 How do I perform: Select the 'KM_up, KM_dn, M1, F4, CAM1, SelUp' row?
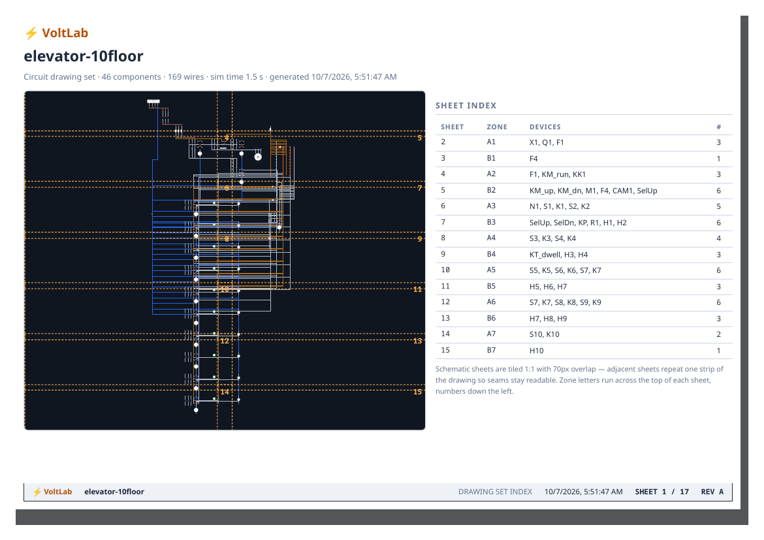(x=584, y=191)
